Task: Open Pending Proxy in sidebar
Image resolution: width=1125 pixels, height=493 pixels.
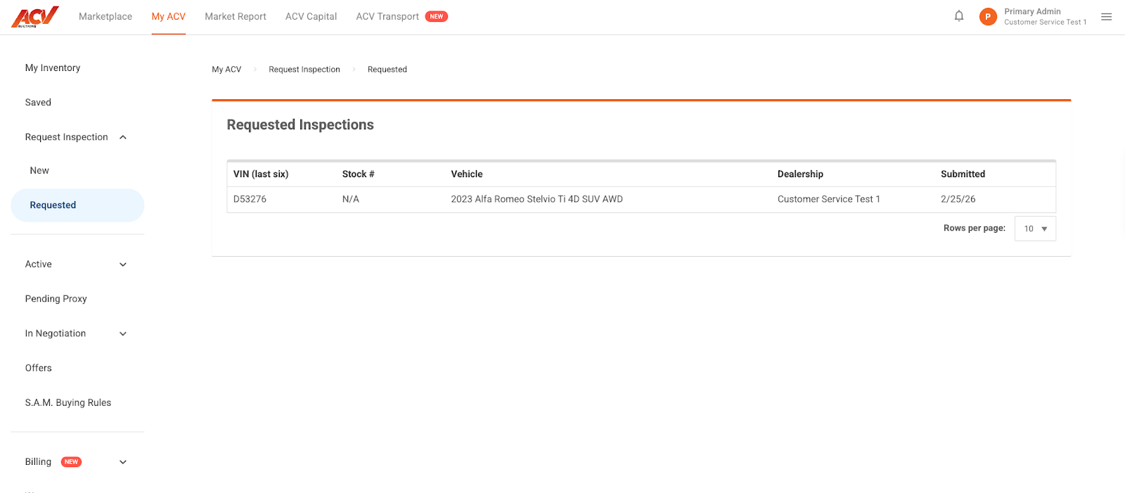Action: [x=56, y=299]
